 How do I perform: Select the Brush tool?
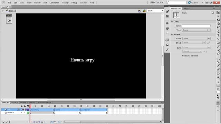218,50
